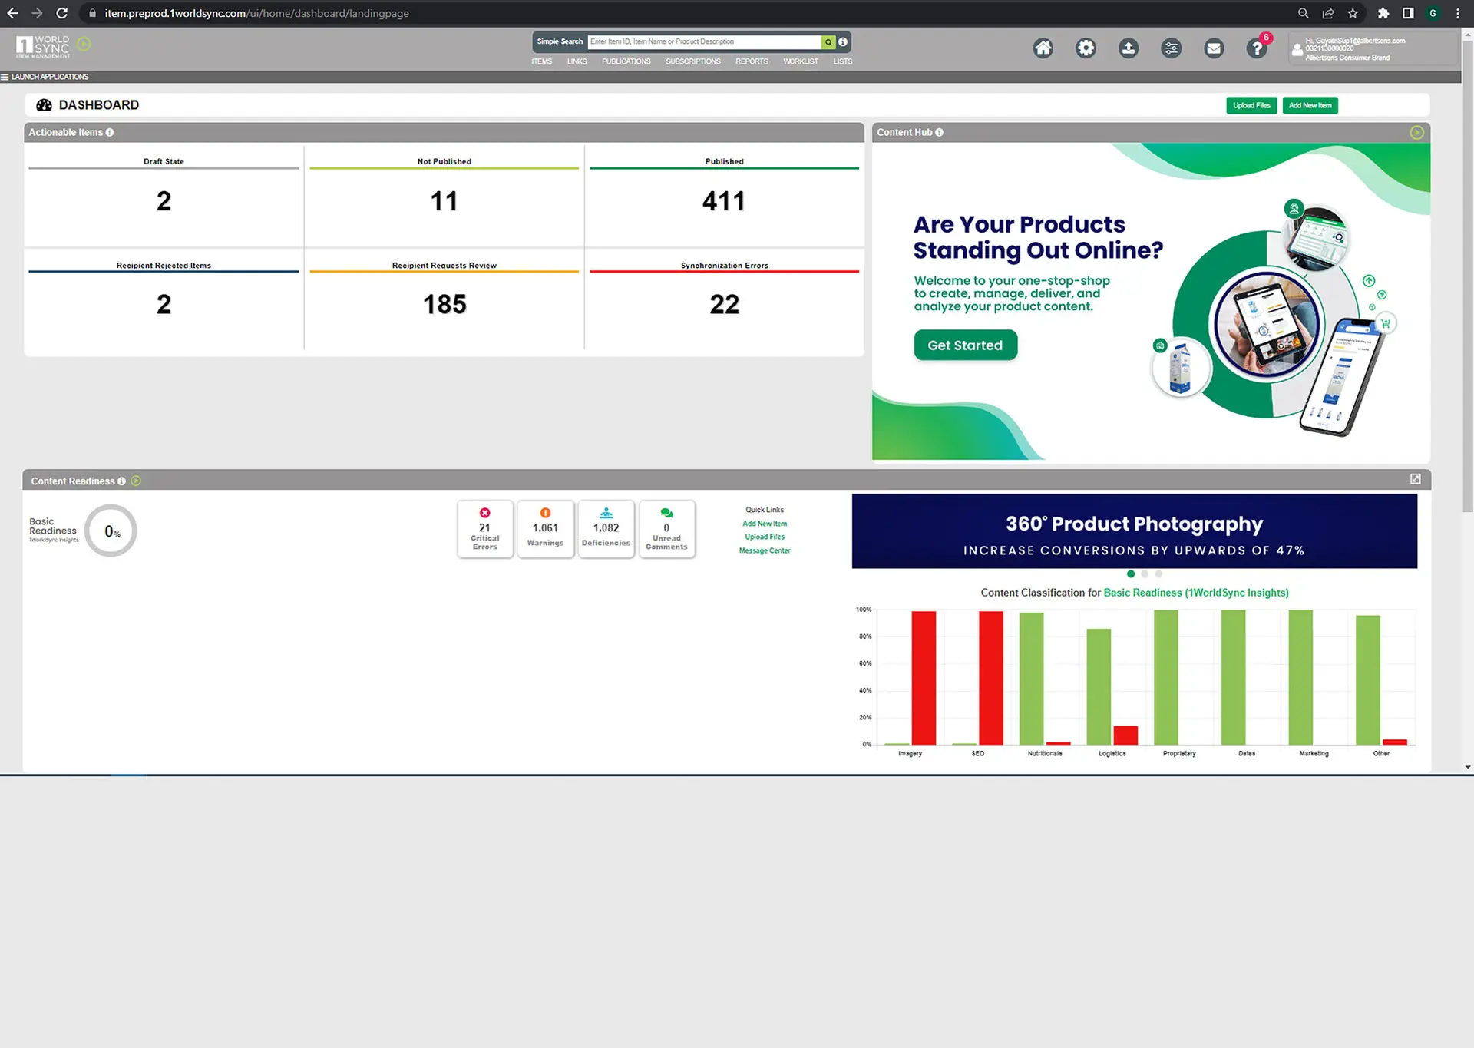Viewport: 1474px width, 1048px height.
Task: Open Help via the question mark badge icon
Action: [1256, 48]
